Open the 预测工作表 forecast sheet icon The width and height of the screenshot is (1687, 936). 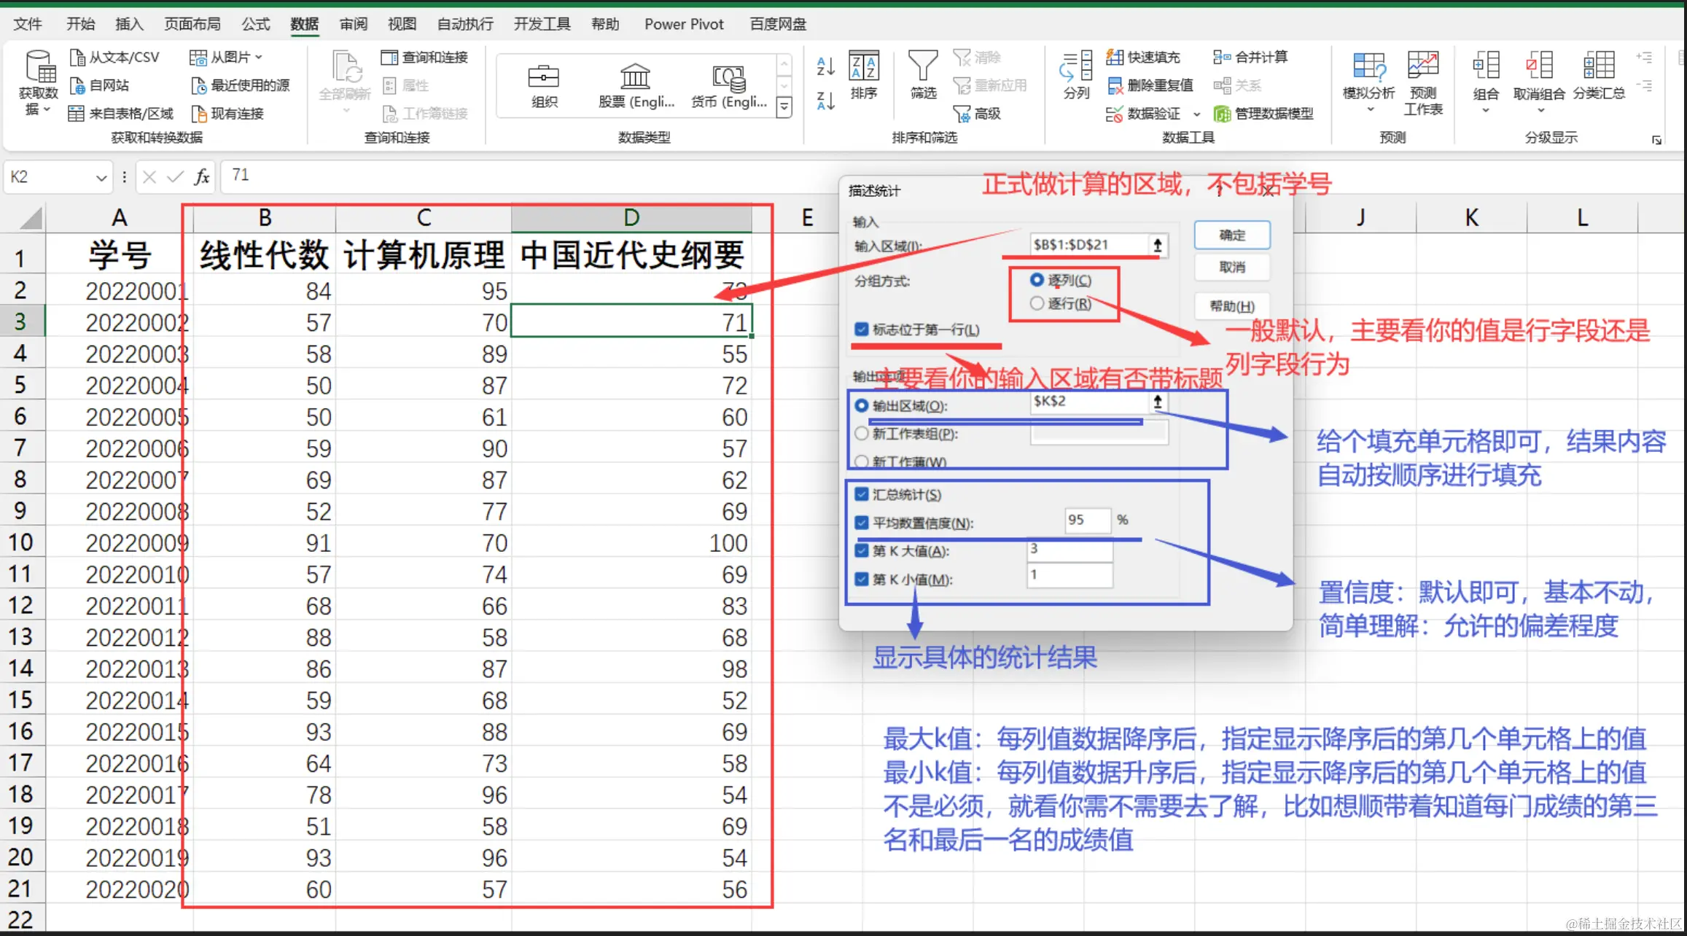(x=1422, y=82)
